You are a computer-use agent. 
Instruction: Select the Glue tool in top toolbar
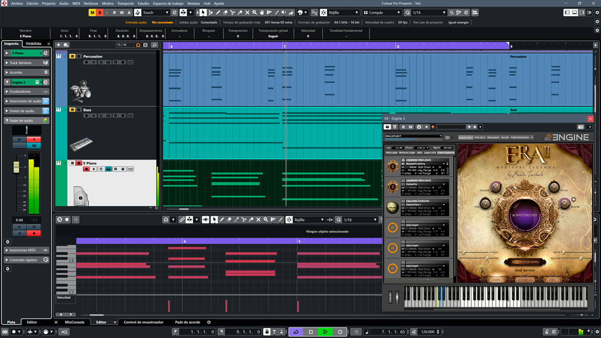click(240, 13)
